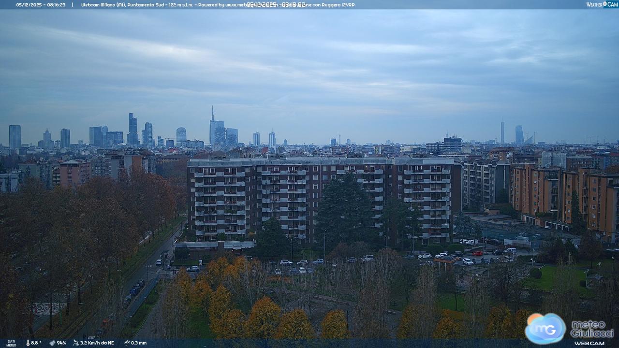Click the wind speed icon
Viewport: 619px width, 348px height.
click(x=76, y=343)
